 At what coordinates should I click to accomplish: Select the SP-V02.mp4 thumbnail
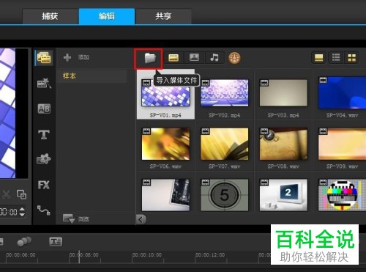coord(225,92)
